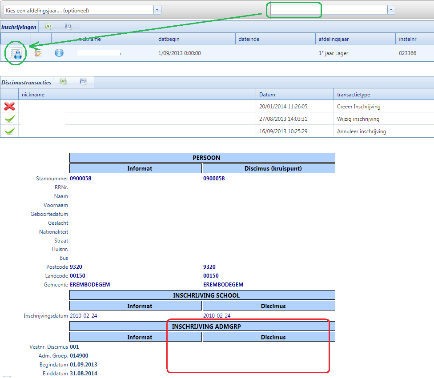The width and height of the screenshot is (434, 378).
Task: Export Inschrijvingen to Word
Action: coord(68,27)
